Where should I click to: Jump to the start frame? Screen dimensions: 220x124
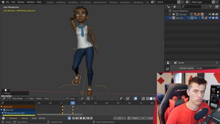(x=73, y=118)
